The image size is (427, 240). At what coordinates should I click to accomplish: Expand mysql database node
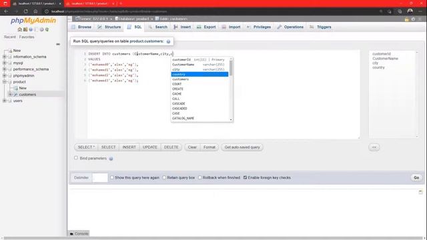[x=5, y=63]
